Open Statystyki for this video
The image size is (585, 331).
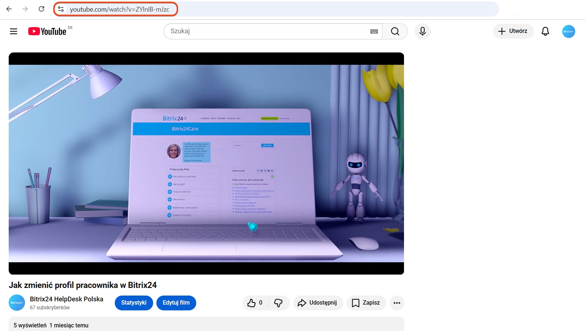pos(134,303)
